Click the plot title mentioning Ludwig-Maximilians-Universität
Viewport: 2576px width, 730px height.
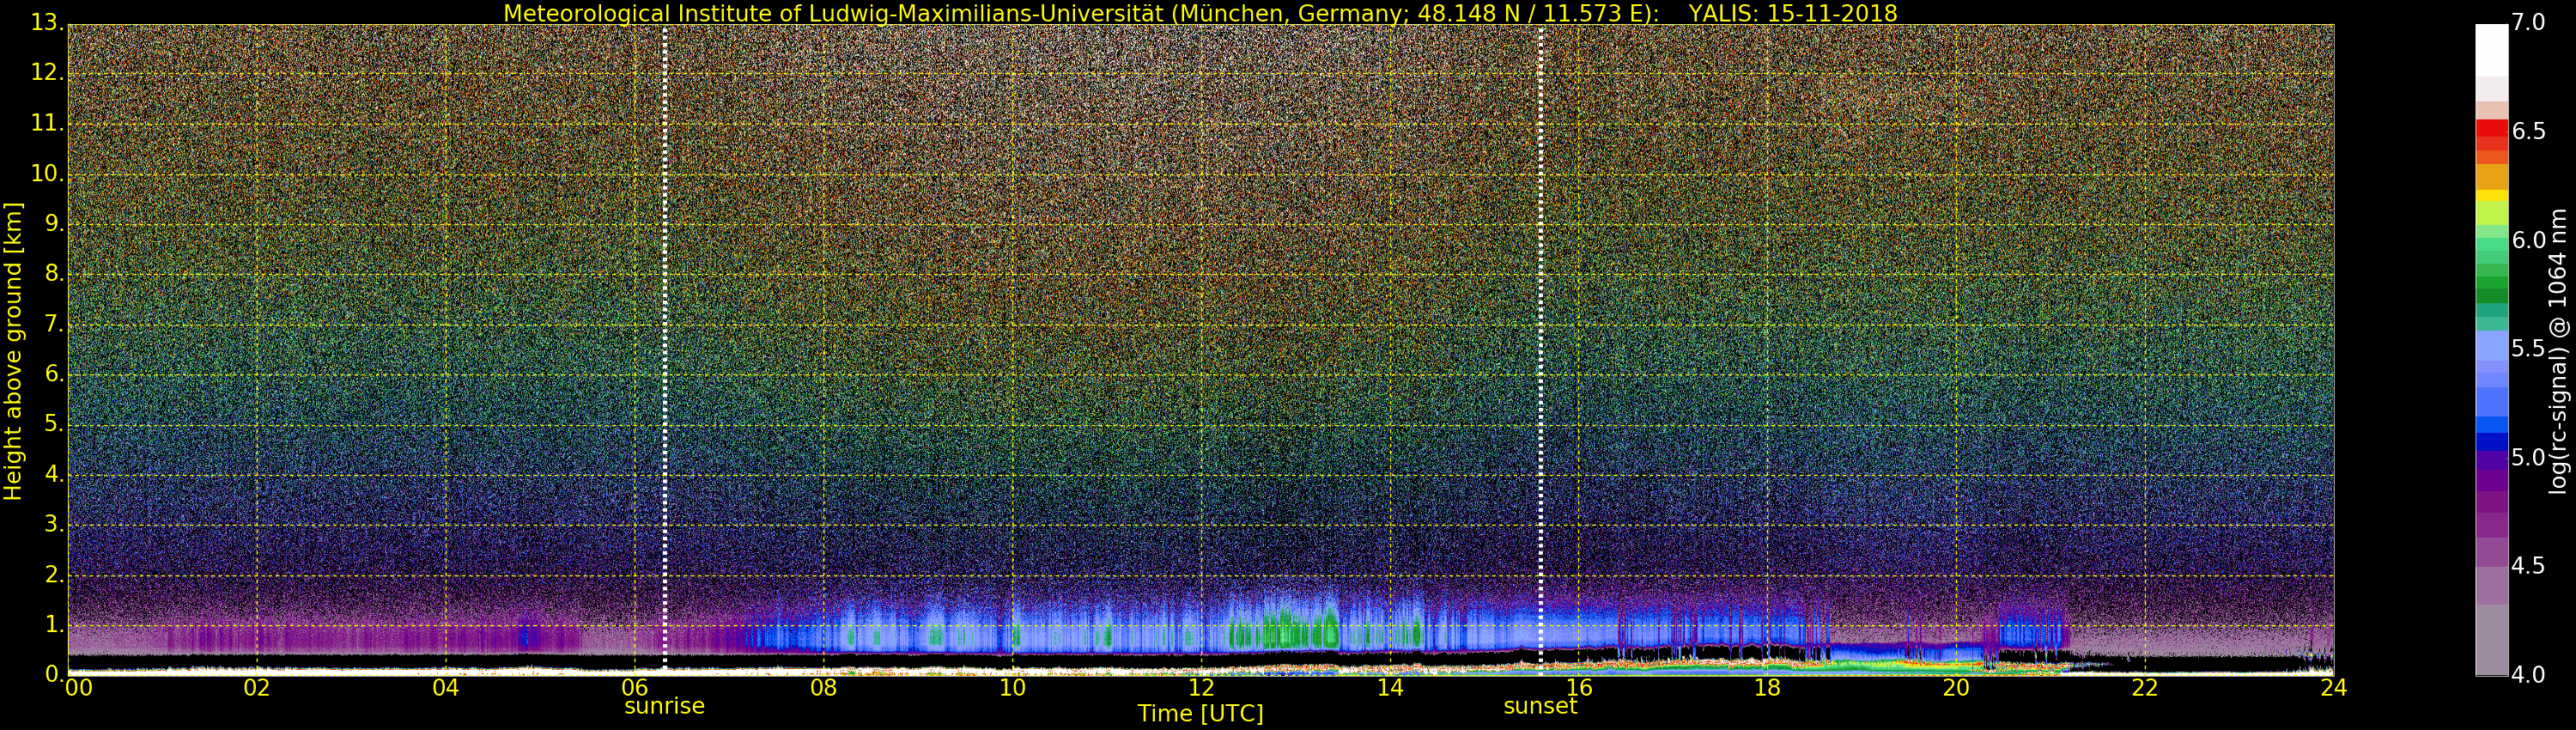point(1200,13)
